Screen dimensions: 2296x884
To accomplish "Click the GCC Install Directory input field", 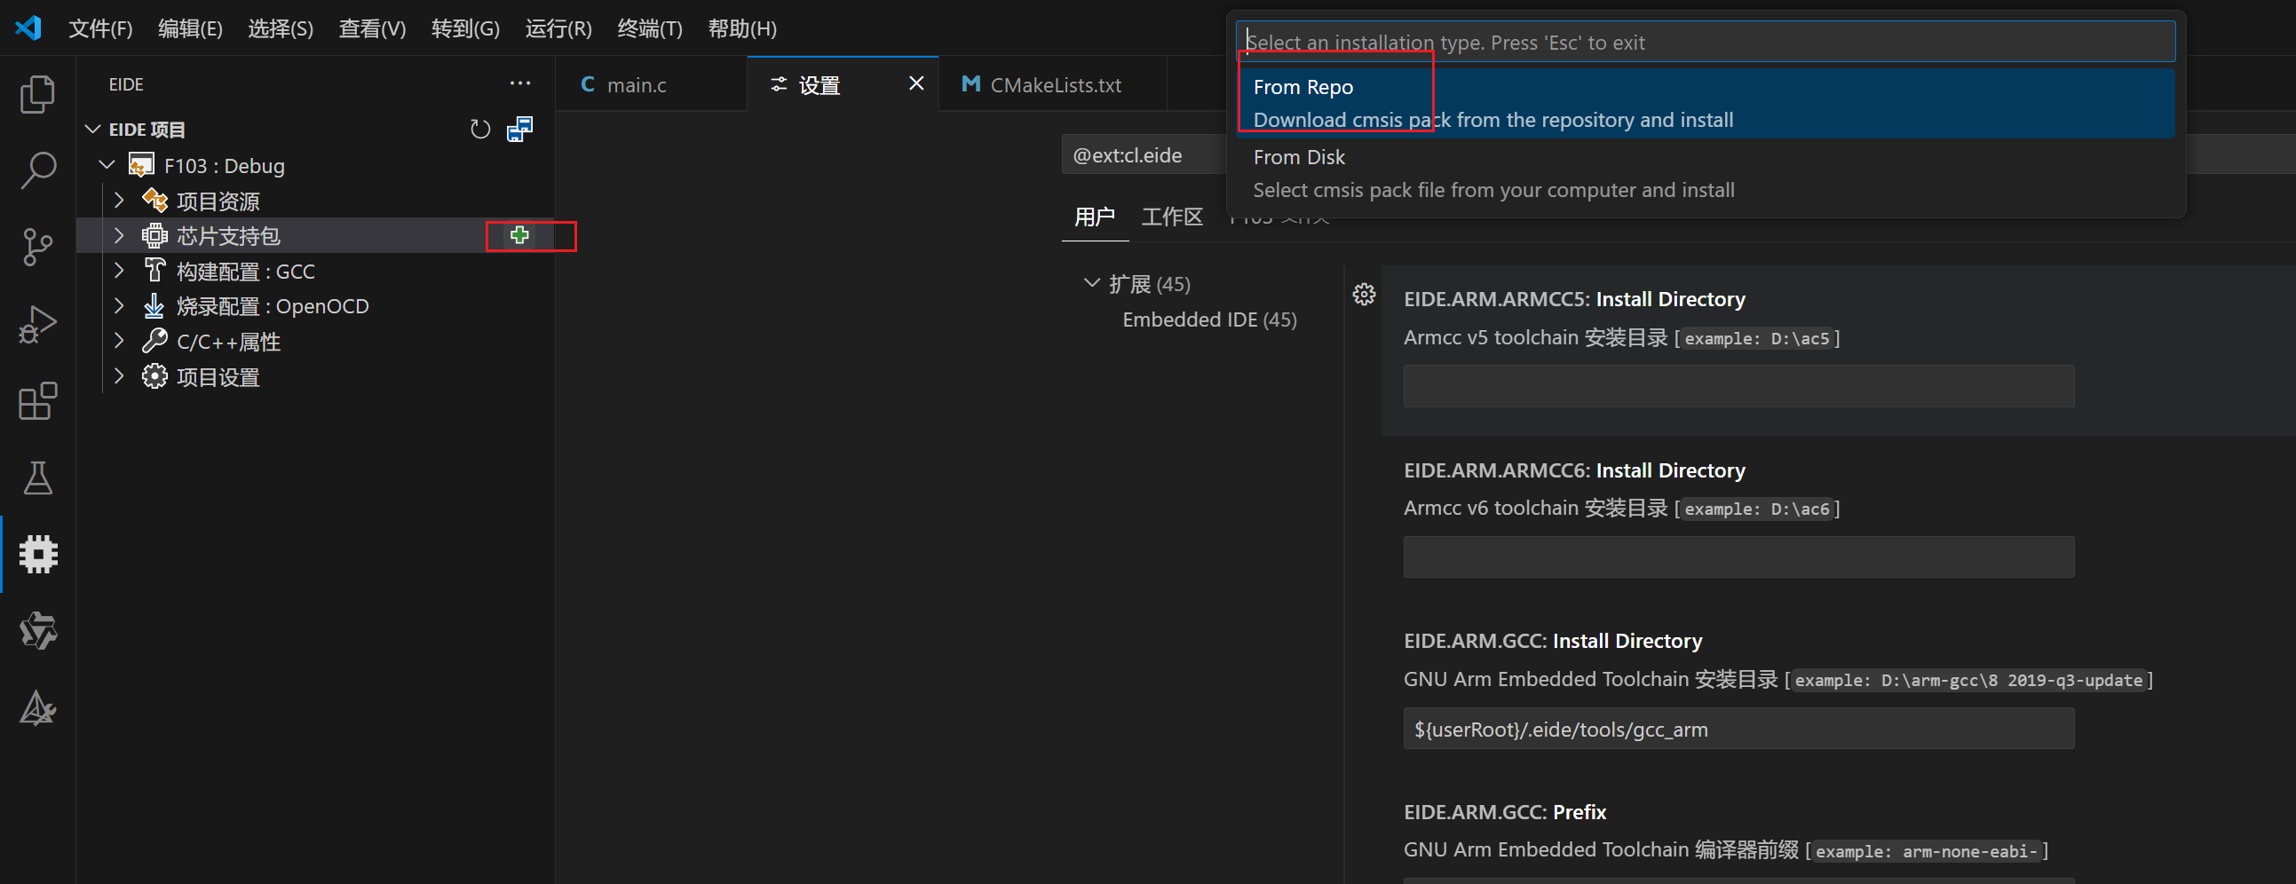I will pos(1738,729).
